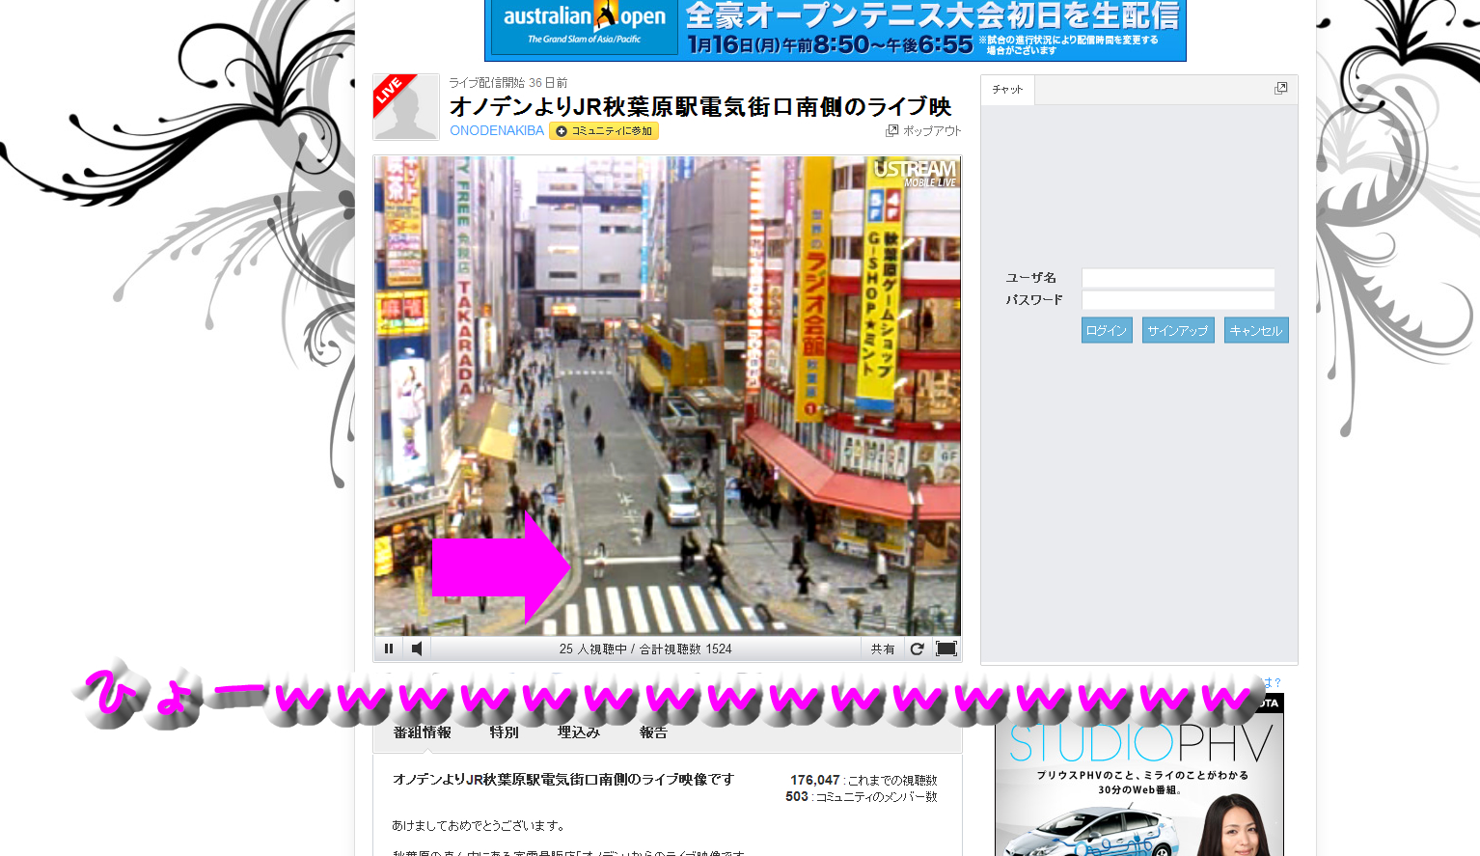Join community with コミュニティに参加 button

[x=604, y=130]
